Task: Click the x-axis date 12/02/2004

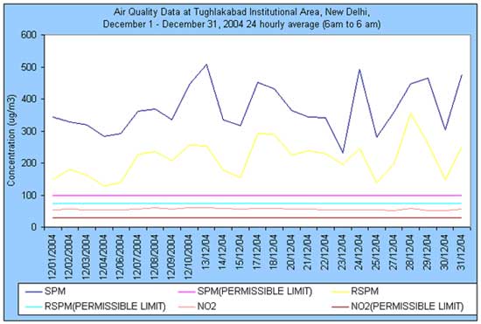Action: click(69, 257)
